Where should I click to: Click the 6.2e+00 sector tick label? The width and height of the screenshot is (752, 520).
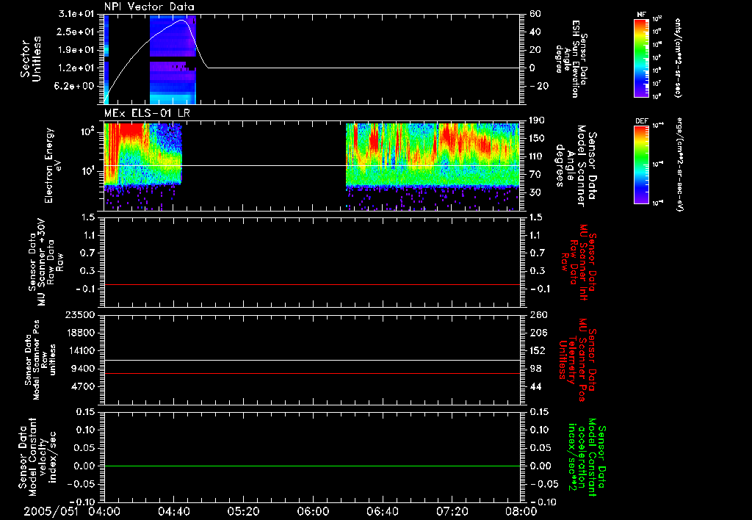click(x=74, y=86)
